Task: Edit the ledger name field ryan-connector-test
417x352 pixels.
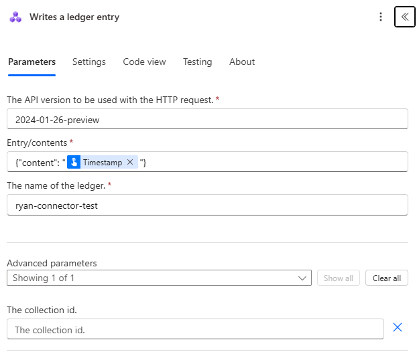Action: tap(207, 205)
